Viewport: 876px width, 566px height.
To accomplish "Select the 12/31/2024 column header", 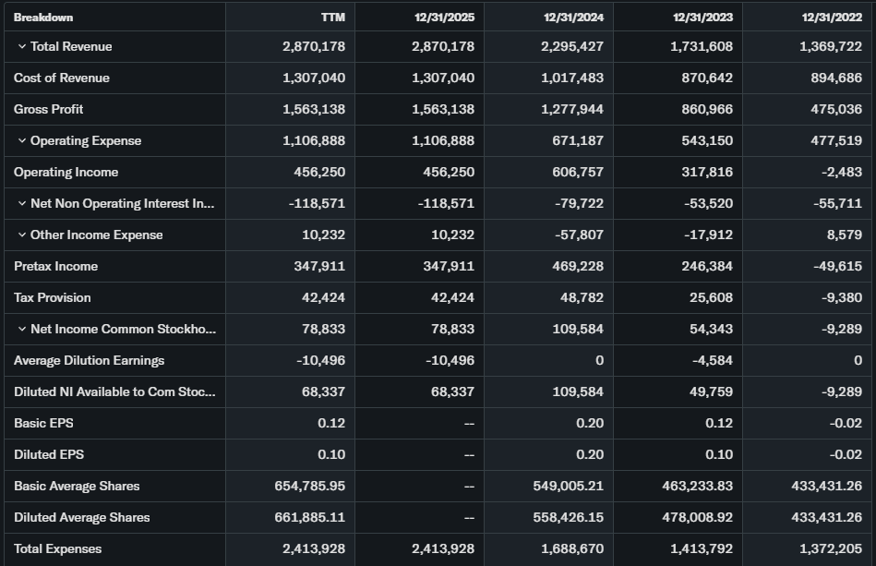I will 573,17.
